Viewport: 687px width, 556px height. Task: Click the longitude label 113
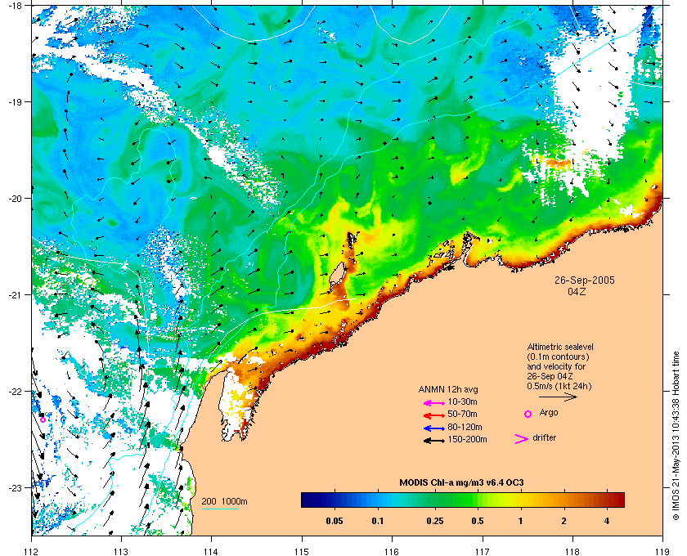[121, 551]
